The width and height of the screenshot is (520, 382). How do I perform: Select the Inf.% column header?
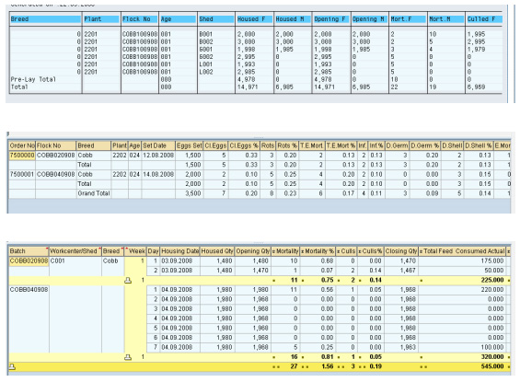click(x=376, y=145)
